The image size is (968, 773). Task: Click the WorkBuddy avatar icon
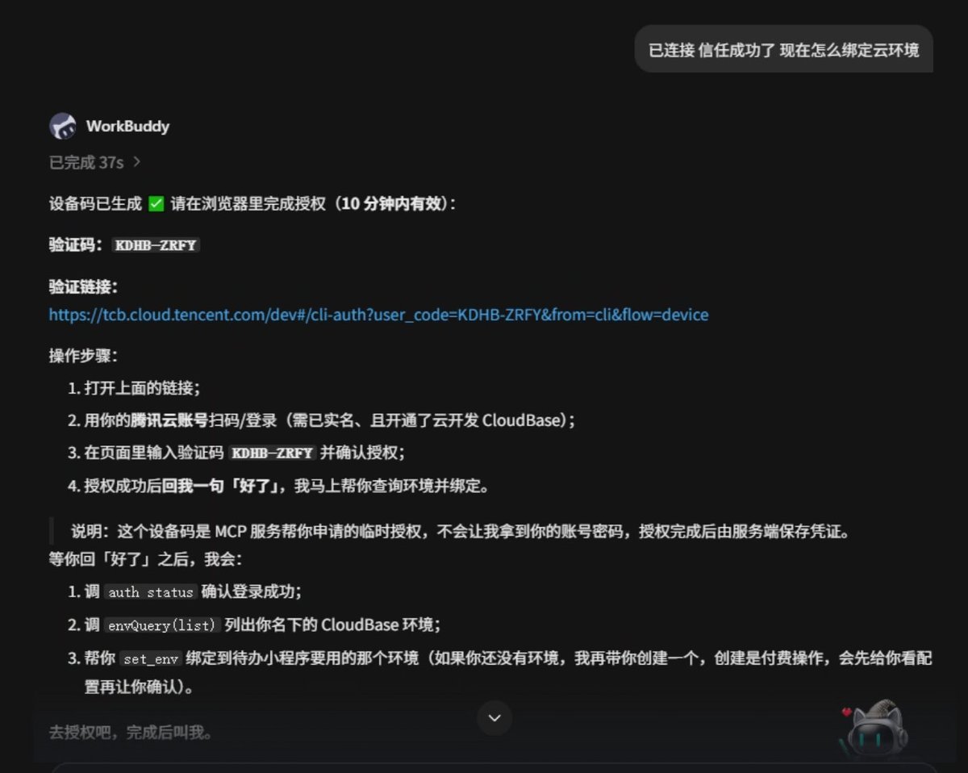coord(63,126)
